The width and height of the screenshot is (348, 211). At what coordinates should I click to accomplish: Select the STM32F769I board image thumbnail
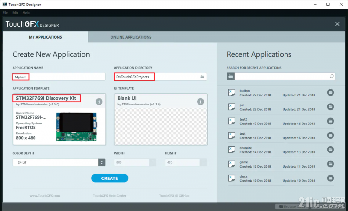point(76,127)
